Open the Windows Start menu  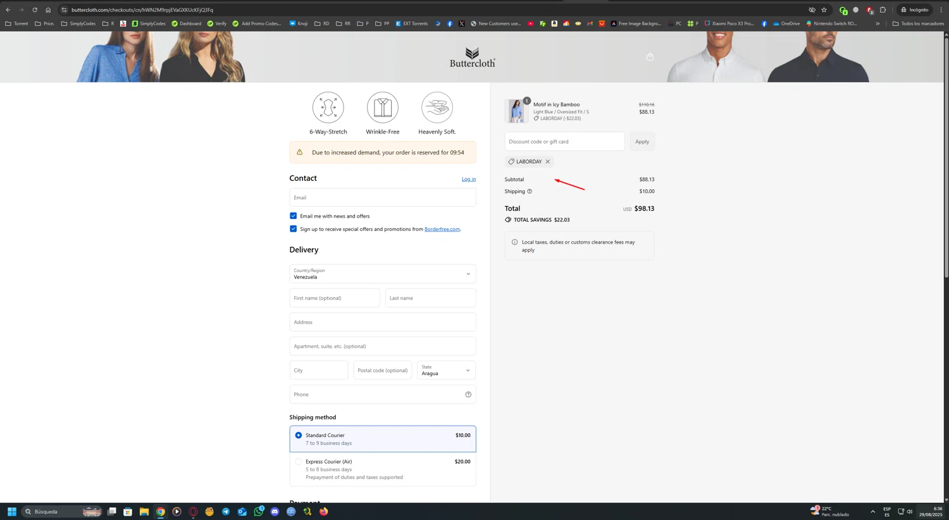tap(11, 511)
